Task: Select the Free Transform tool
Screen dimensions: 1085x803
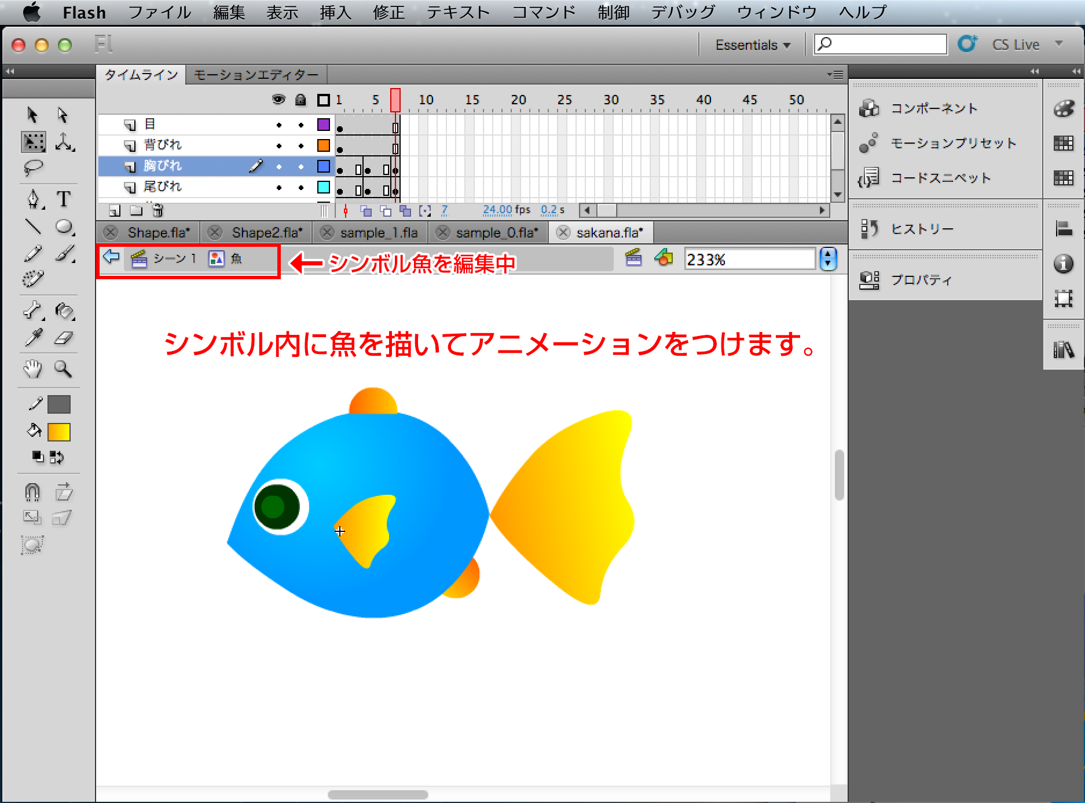Action: tap(34, 141)
